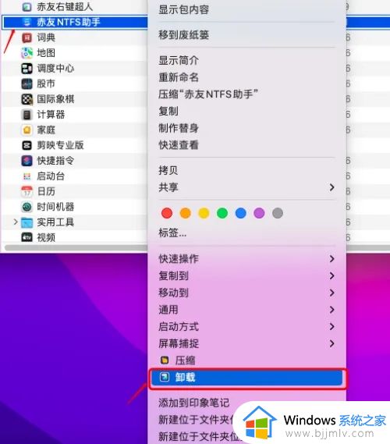Screen dimensions: 390x444
Task: Click the 日历 calendar app icon
Action: pos(27,191)
